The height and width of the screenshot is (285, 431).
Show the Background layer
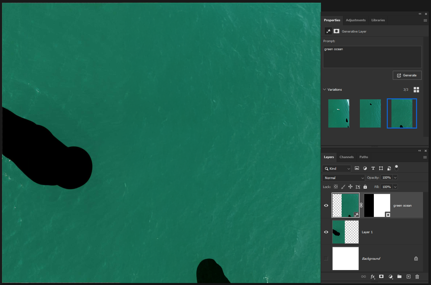(x=326, y=258)
